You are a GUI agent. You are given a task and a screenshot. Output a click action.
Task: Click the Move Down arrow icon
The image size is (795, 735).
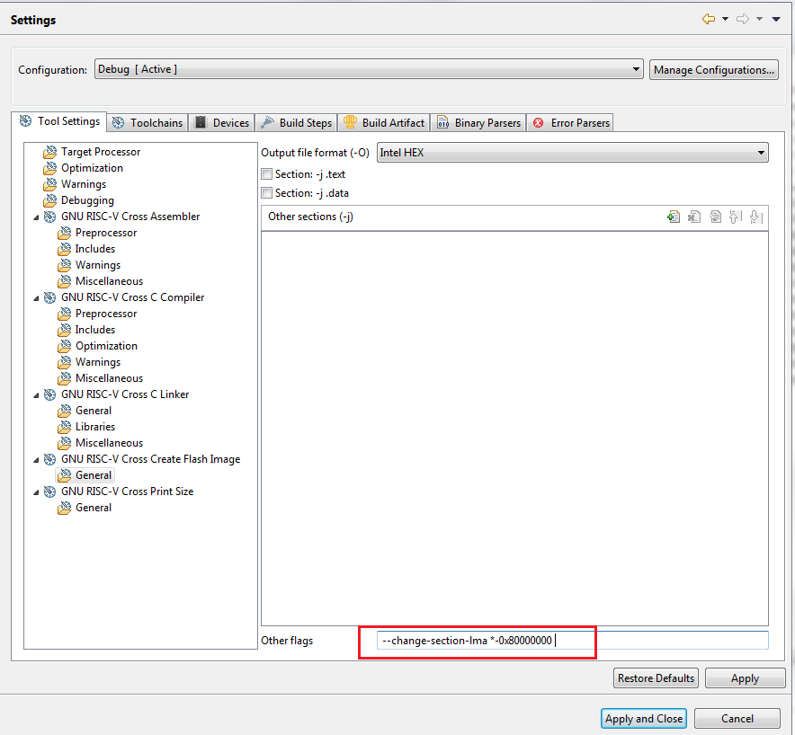[755, 217]
